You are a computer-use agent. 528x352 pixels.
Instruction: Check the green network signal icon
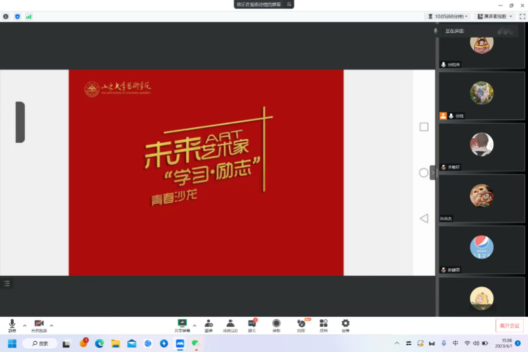pyautogui.click(x=29, y=16)
